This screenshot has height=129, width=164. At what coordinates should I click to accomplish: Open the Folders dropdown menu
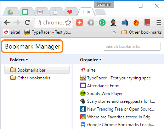[19, 60]
